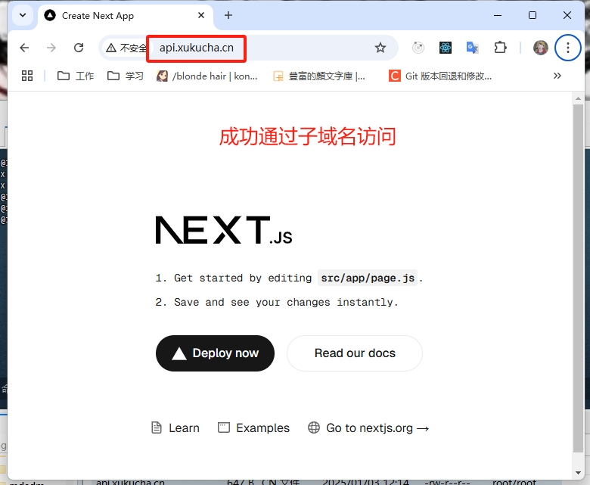Screen dimensions: 590x485
Task: Click the page scrollbar down arrow
Action: [x=578, y=473]
